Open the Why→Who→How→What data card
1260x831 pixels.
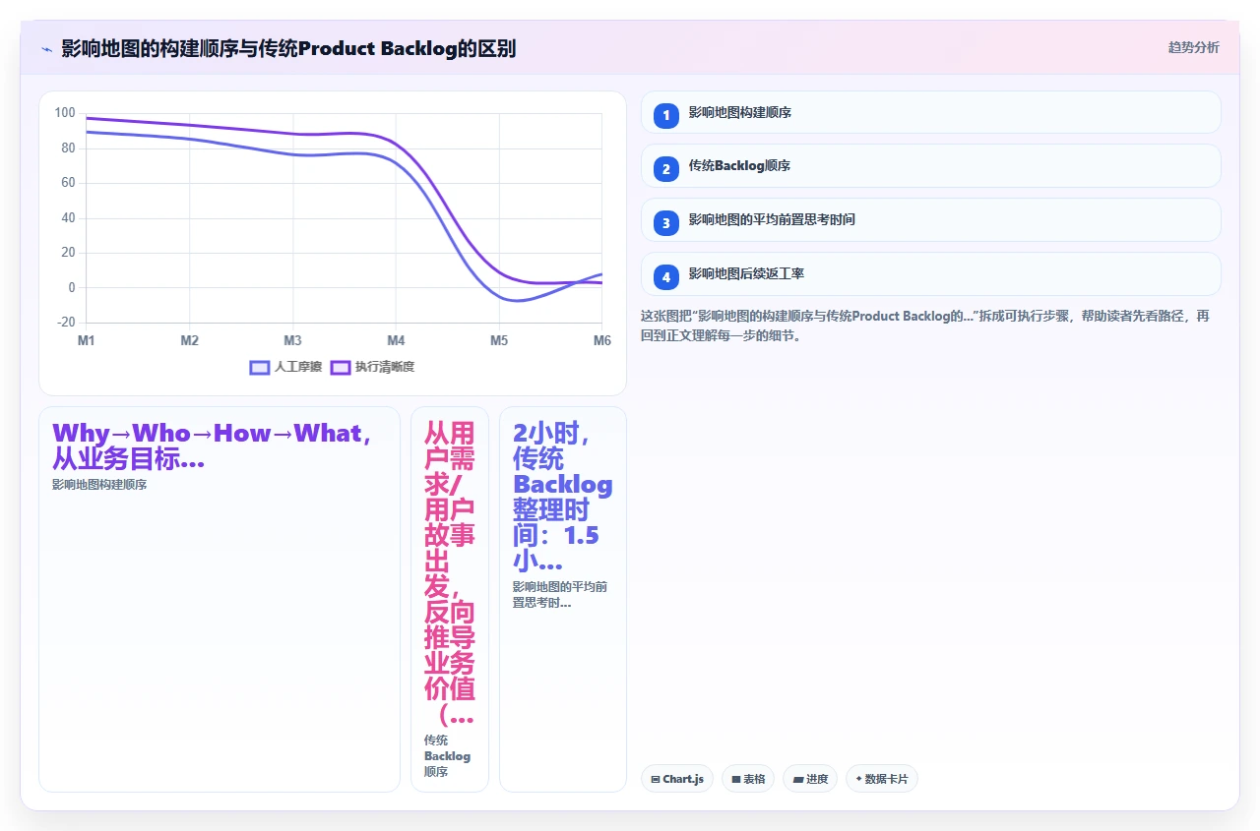(x=220, y=599)
